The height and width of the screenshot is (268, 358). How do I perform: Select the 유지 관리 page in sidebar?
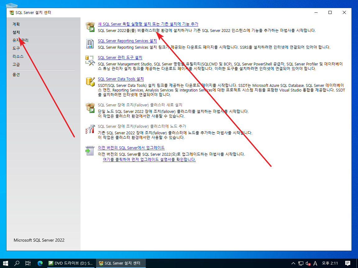coord(20,40)
